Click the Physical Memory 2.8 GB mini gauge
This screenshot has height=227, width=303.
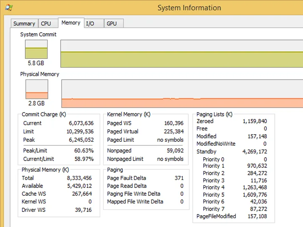[x=37, y=89]
